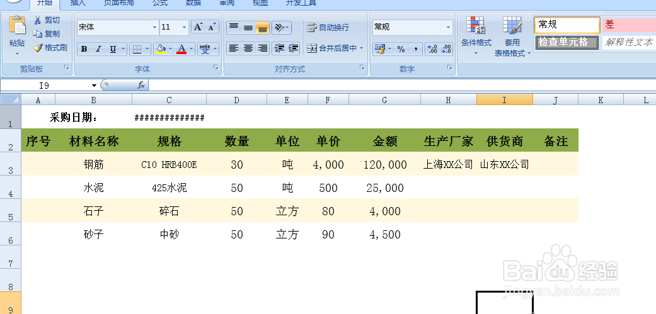Open the Paste options arrow below 粘贴

[17, 53]
